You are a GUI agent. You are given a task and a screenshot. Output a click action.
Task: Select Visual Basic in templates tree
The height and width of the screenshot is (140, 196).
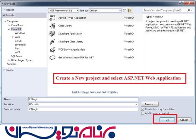pos(17,25)
